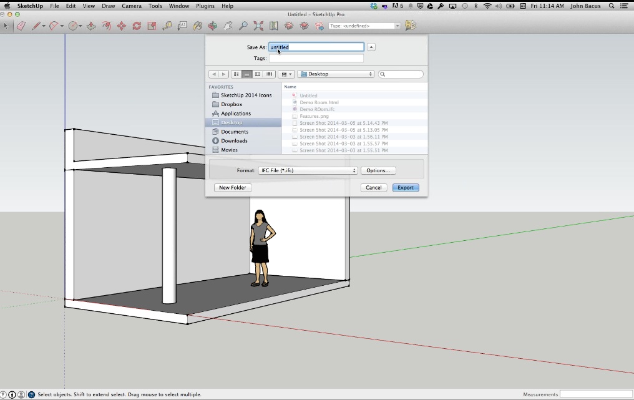The width and height of the screenshot is (634, 400).
Task: Open the 3D Warehouse icon
Action: [289, 26]
